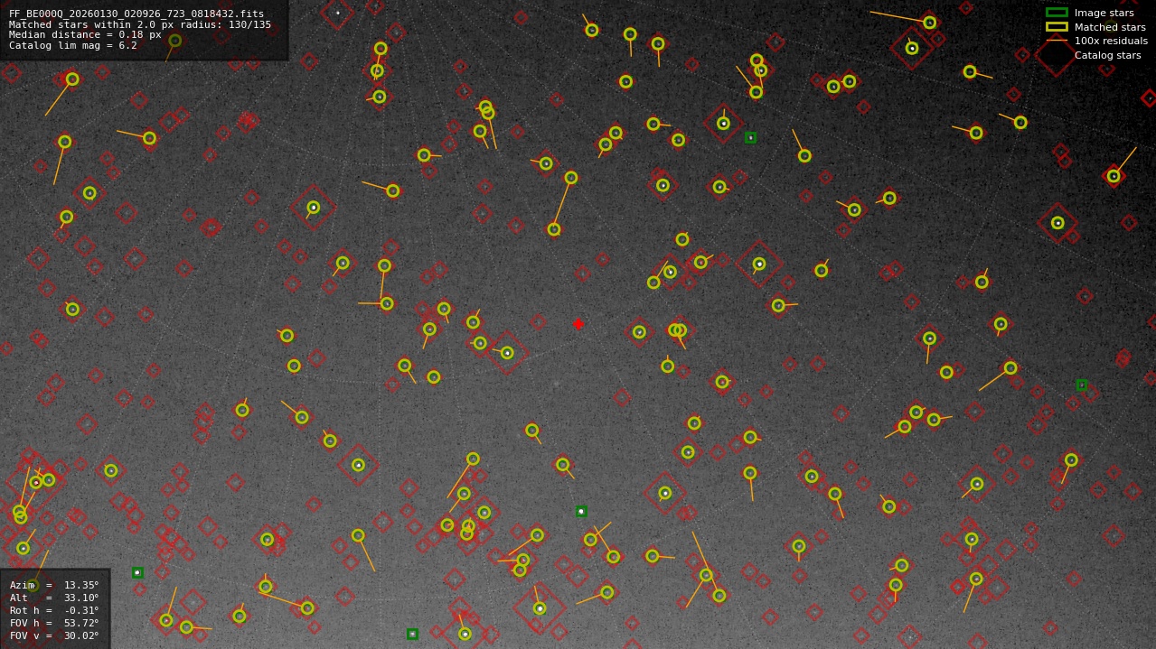This screenshot has width=1156, height=649.
Task: Click the '100x residuals' legend label
Action: [1111, 41]
